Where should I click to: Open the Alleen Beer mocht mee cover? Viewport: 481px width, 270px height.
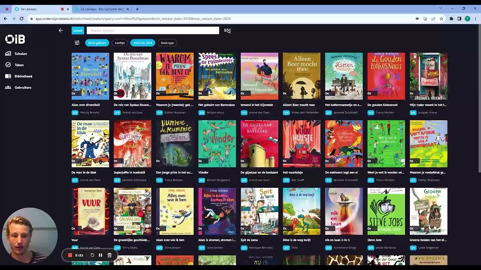pyautogui.click(x=302, y=76)
